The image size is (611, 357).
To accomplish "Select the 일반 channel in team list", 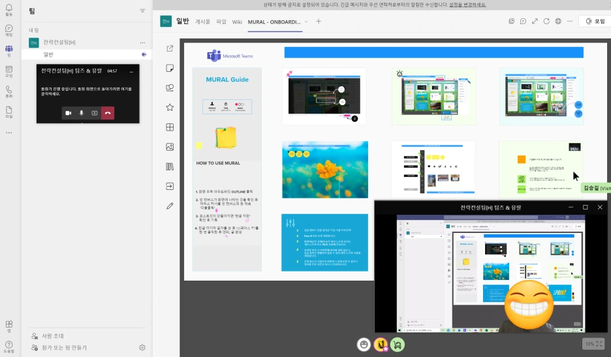I will 87,55.
